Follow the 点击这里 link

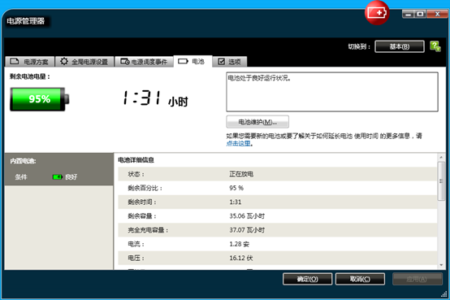(239, 143)
